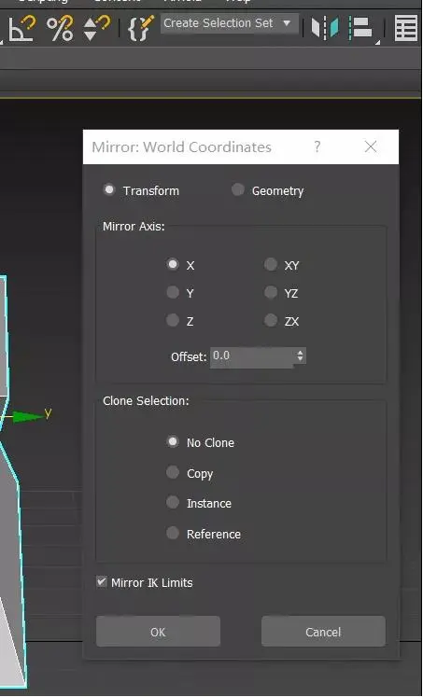Viewport: 423px width, 697px height.
Task: Open the Create Selection Set dropdown
Action: 230,23
